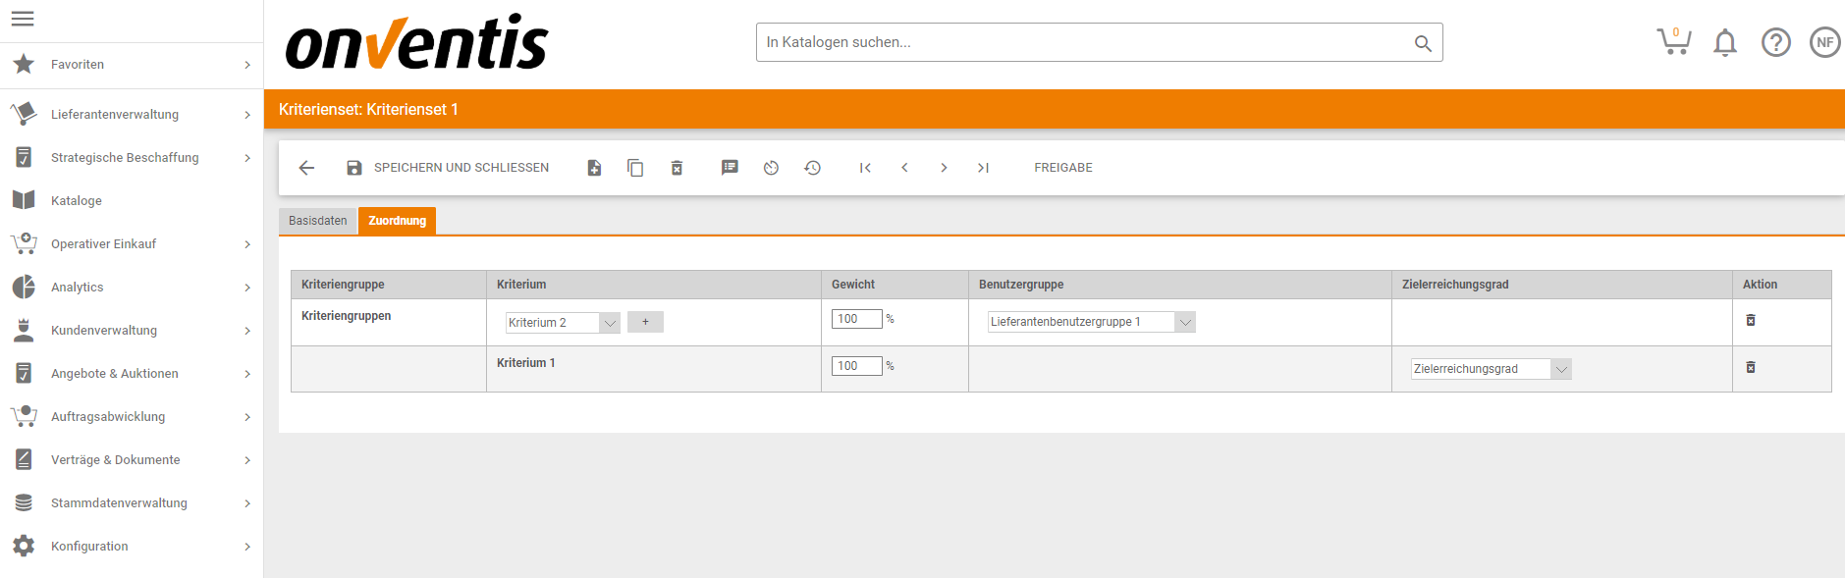Click the Freigabe button
The height and width of the screenshot is (578, 1845).
tap(1062, 168)
